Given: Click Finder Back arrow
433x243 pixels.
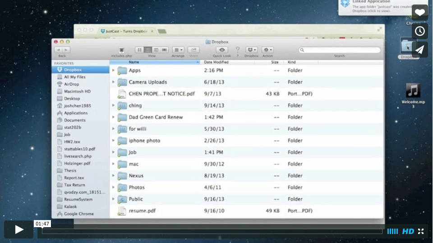Looking at the screenshot, I should click(x=59, y=50).
